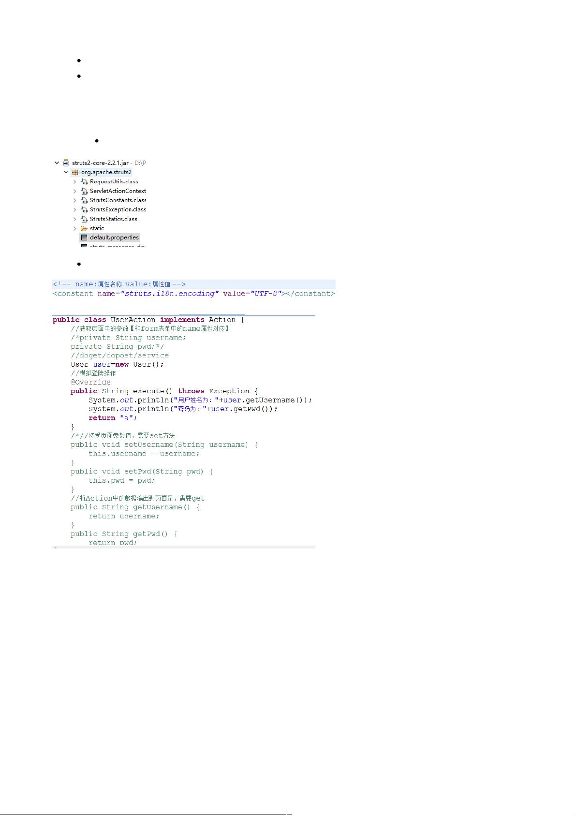Image resolution: width=576 pixels, height=815 pixels.
Task: Select the org.apache.struts2 package label
Action: [106, 172]
